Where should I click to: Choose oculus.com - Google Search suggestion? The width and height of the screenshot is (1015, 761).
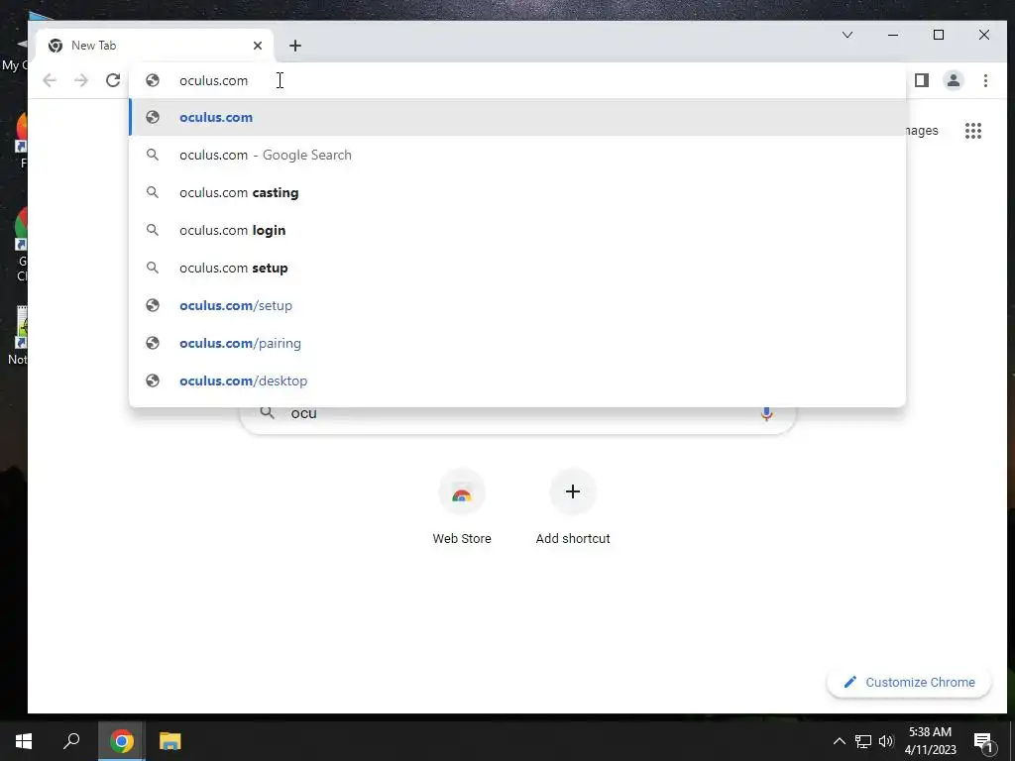click(x=517, y=155)
